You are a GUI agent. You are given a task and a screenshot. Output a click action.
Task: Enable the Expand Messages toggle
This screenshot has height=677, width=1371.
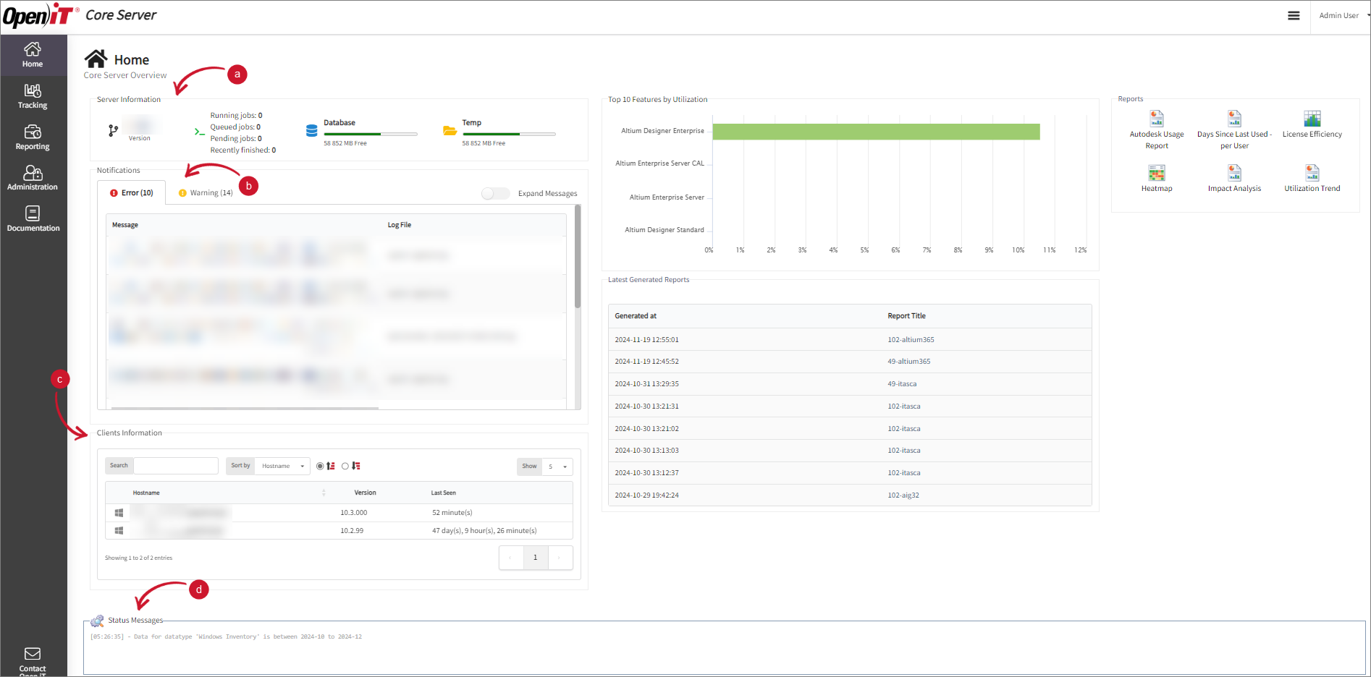point(495,193)
